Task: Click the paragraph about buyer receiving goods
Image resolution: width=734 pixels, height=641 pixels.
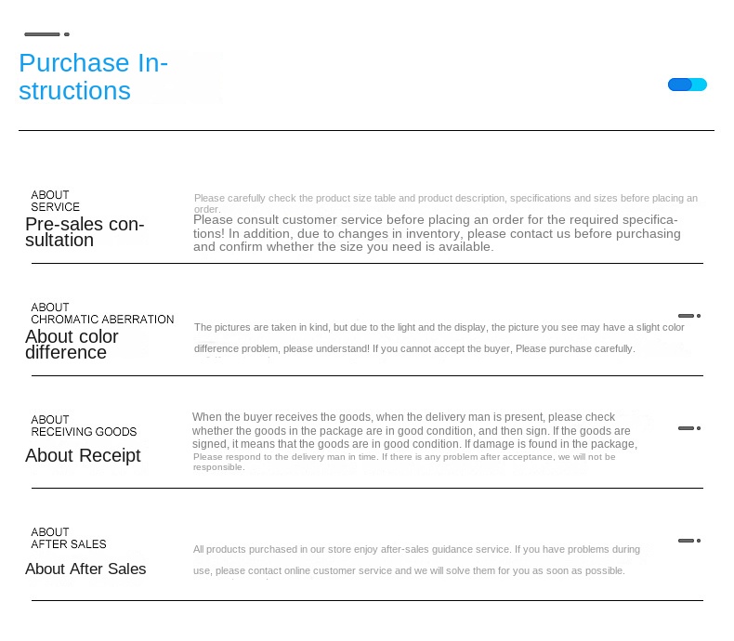Action: point(414,431)
